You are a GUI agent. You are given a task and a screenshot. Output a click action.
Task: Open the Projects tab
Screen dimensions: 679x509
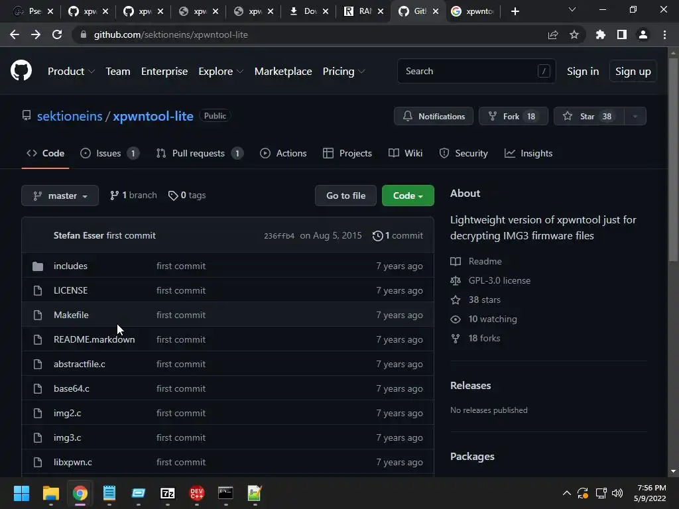point(347,153)
